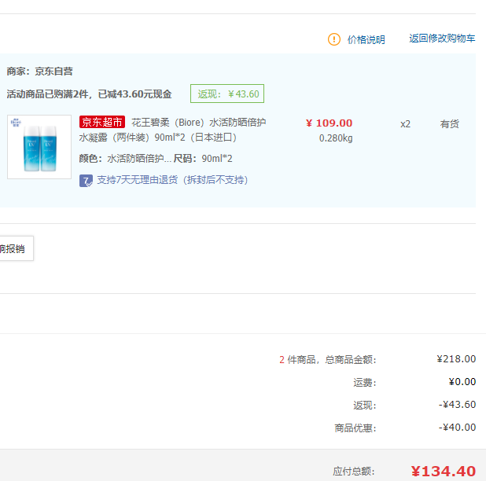
Task: Click the total goods amount ¥218.00
Action: tap(456, 359)
